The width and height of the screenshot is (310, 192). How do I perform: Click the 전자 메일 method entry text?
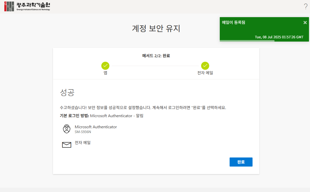pyautogui.click(x=83, y=143)
